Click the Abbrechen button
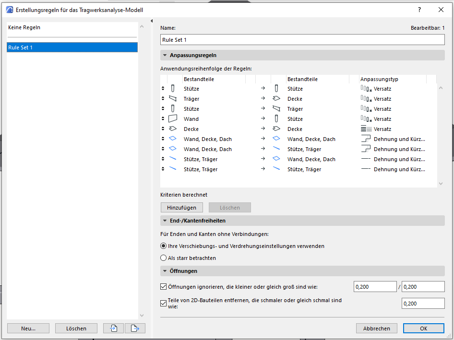The width and height of the screenshot is (454, 340). tap(376, 328)
